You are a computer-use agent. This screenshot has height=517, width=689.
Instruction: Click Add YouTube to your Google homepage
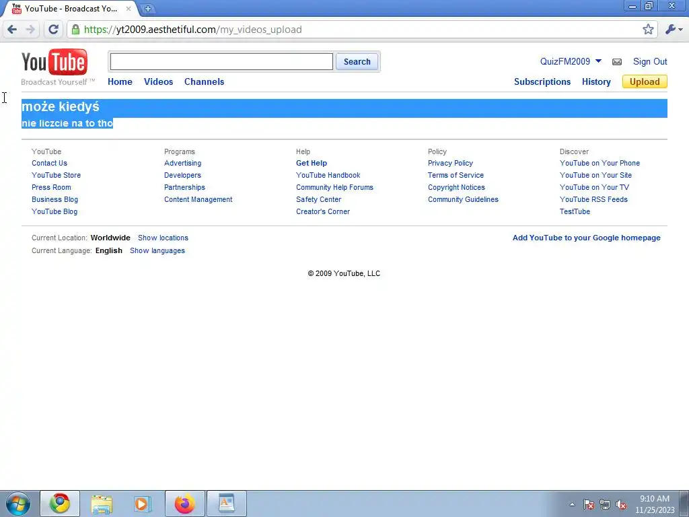click(586, 238)
